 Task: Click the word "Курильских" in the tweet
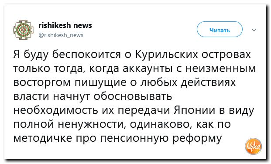[x=166, y=55]
